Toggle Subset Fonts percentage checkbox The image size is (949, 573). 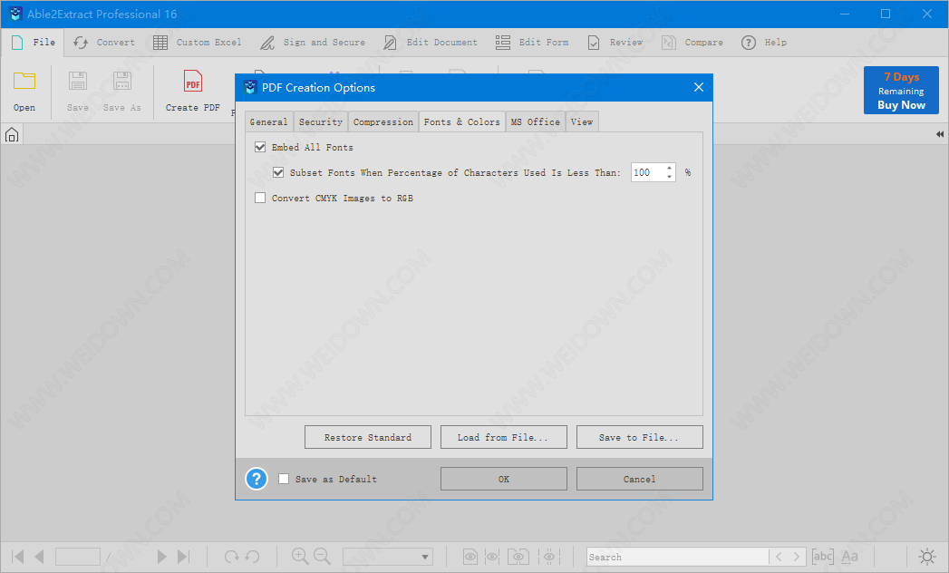coord(278,172)
